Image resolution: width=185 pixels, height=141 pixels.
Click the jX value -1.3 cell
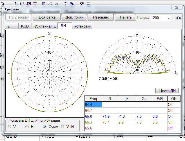[127, 116]
